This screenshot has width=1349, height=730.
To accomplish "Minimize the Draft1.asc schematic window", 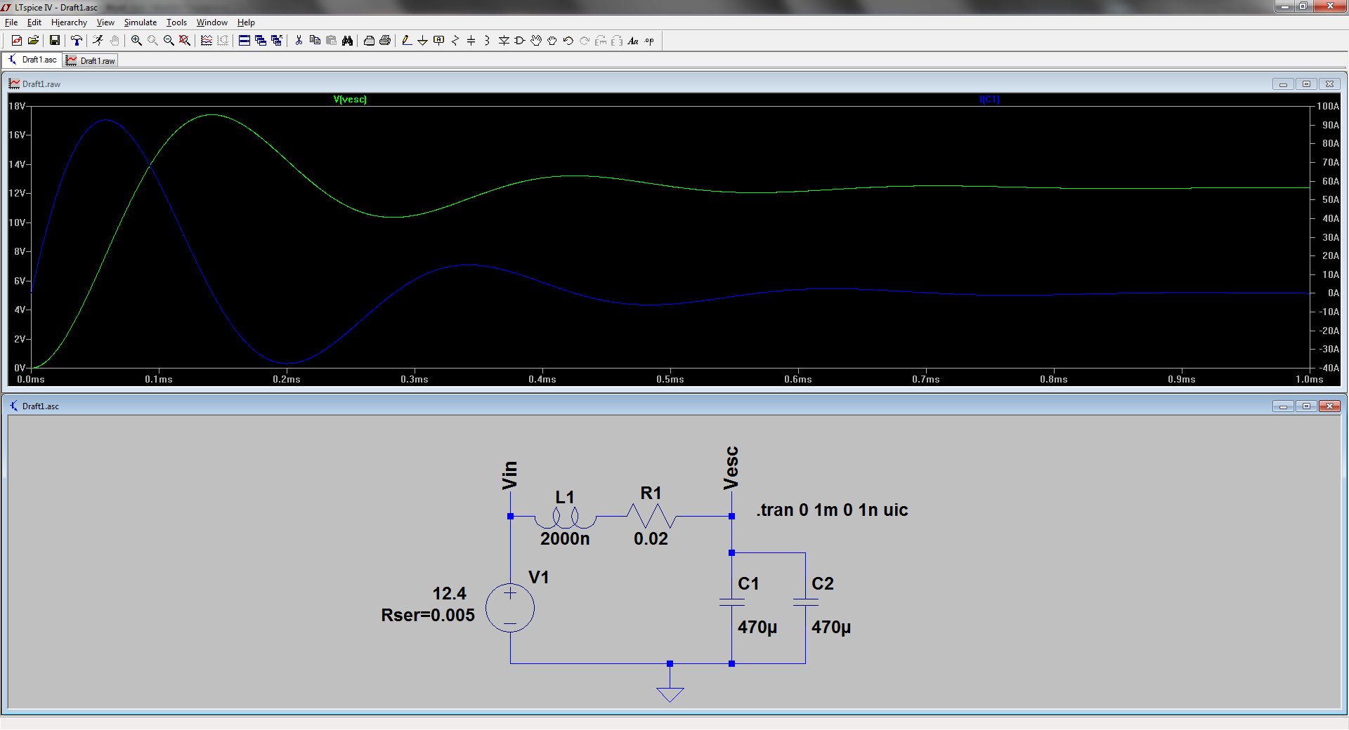I will coord(1283,406).
